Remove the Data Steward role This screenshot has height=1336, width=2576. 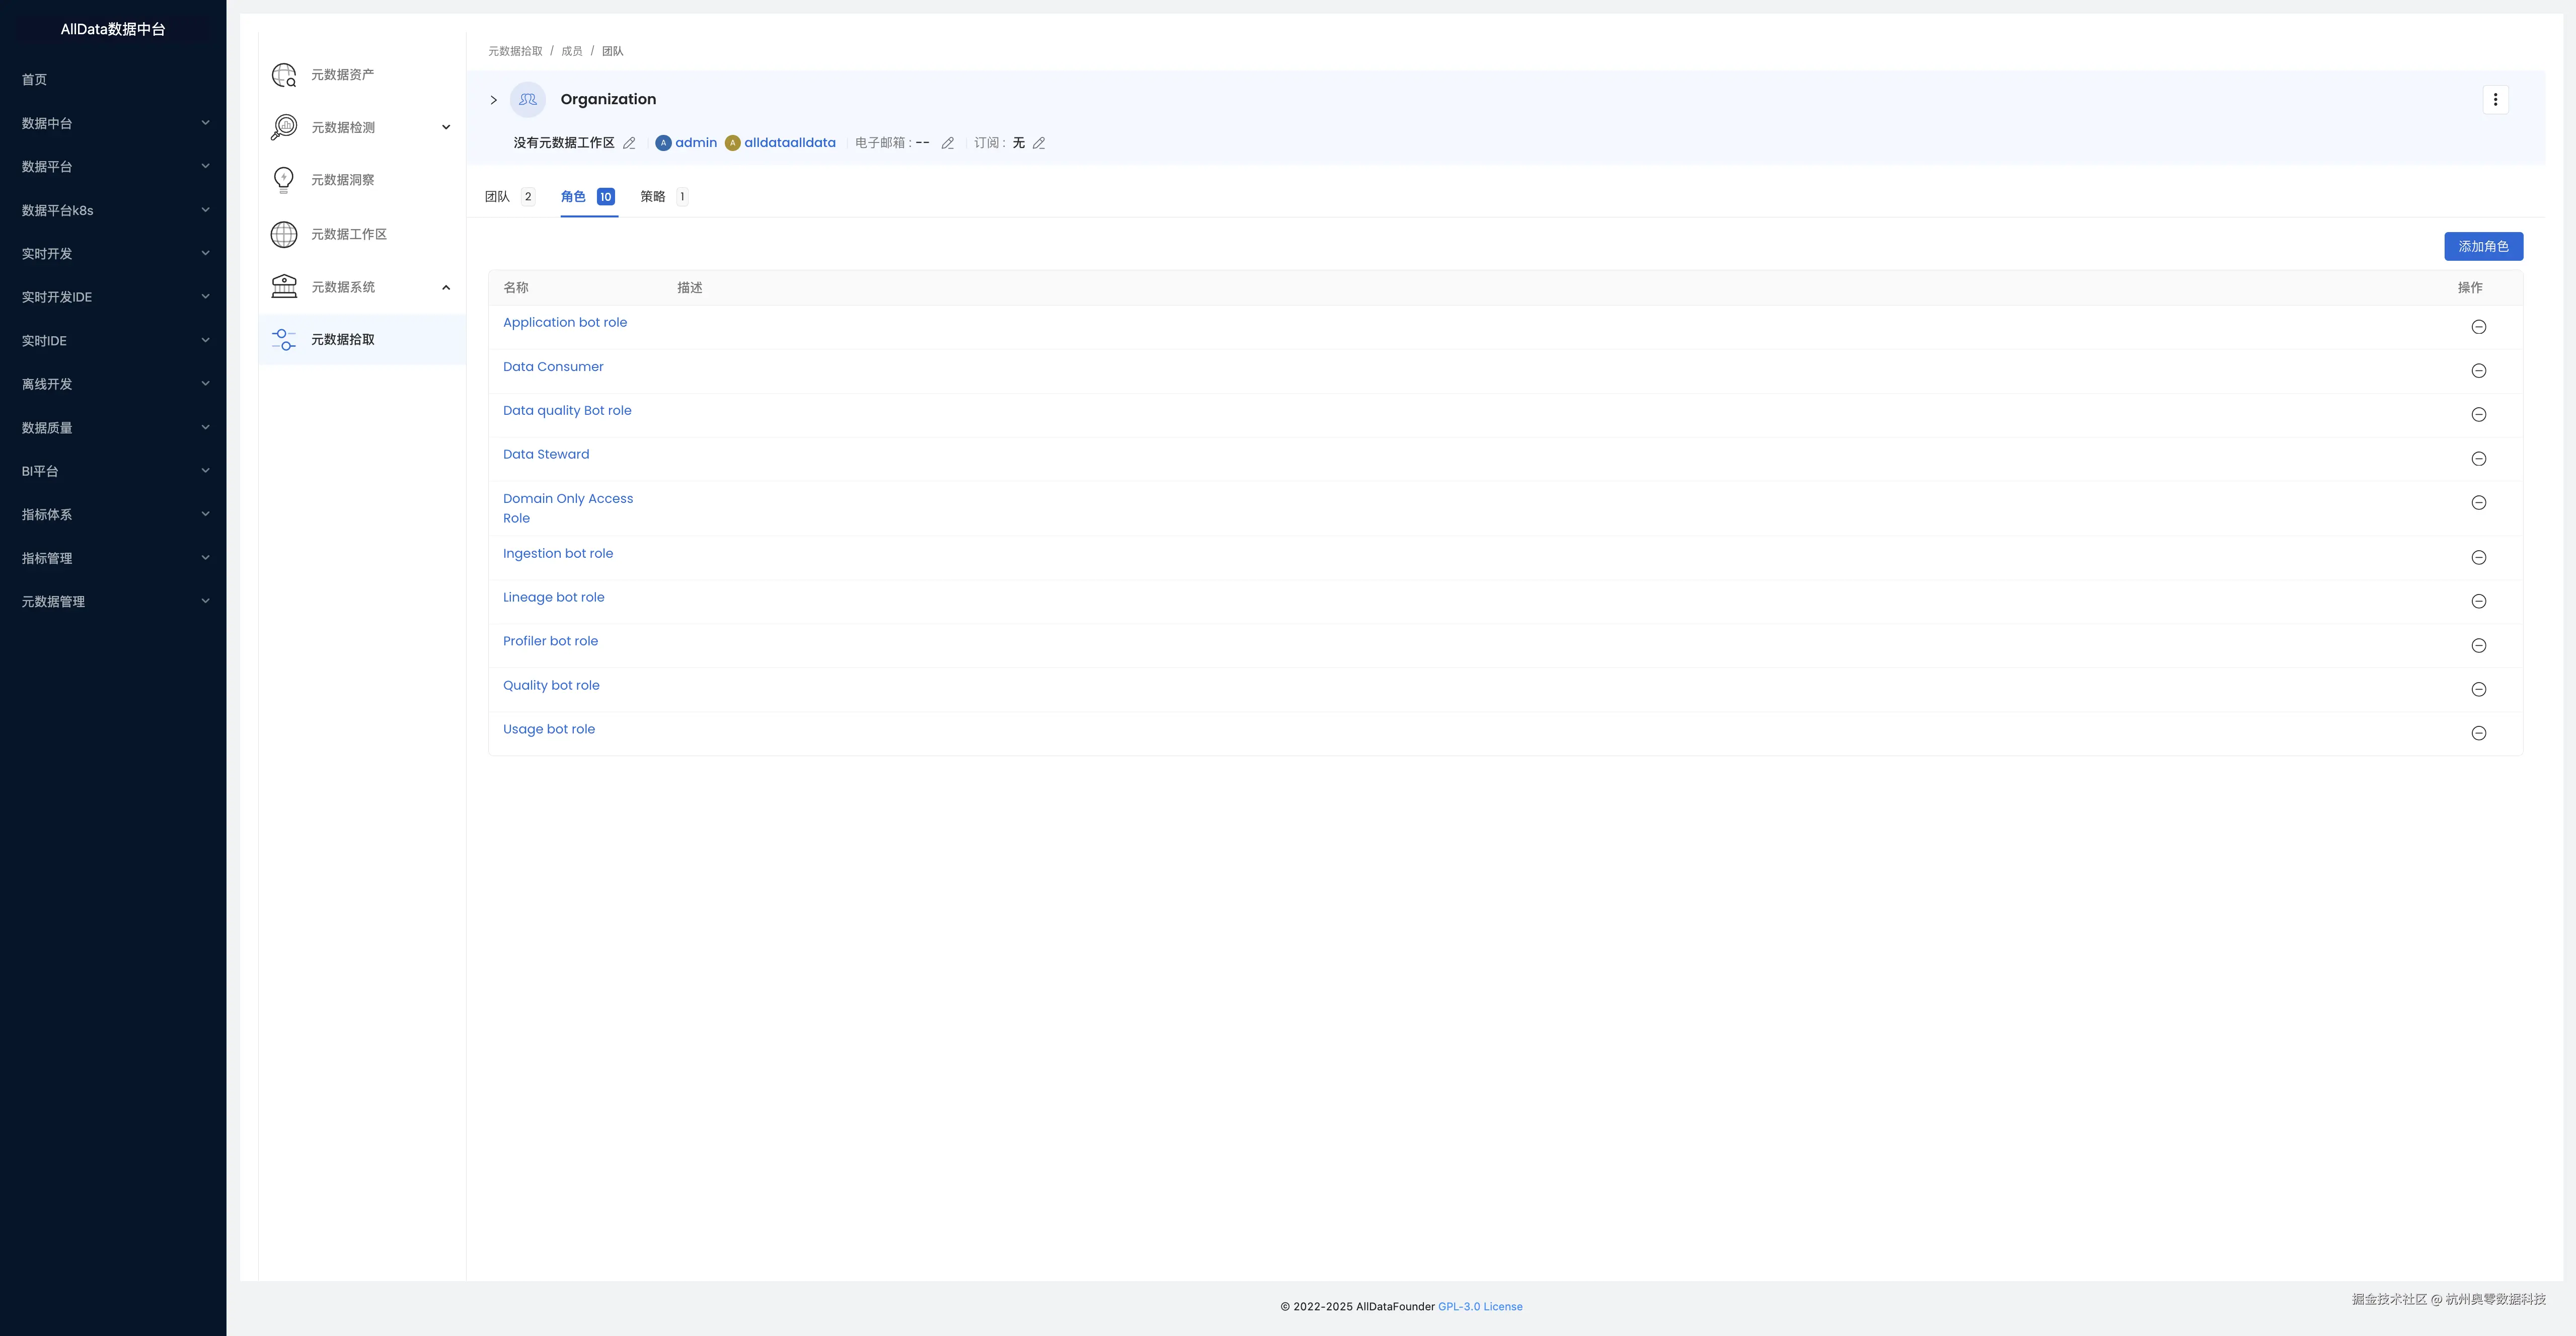coord(2478,459)
